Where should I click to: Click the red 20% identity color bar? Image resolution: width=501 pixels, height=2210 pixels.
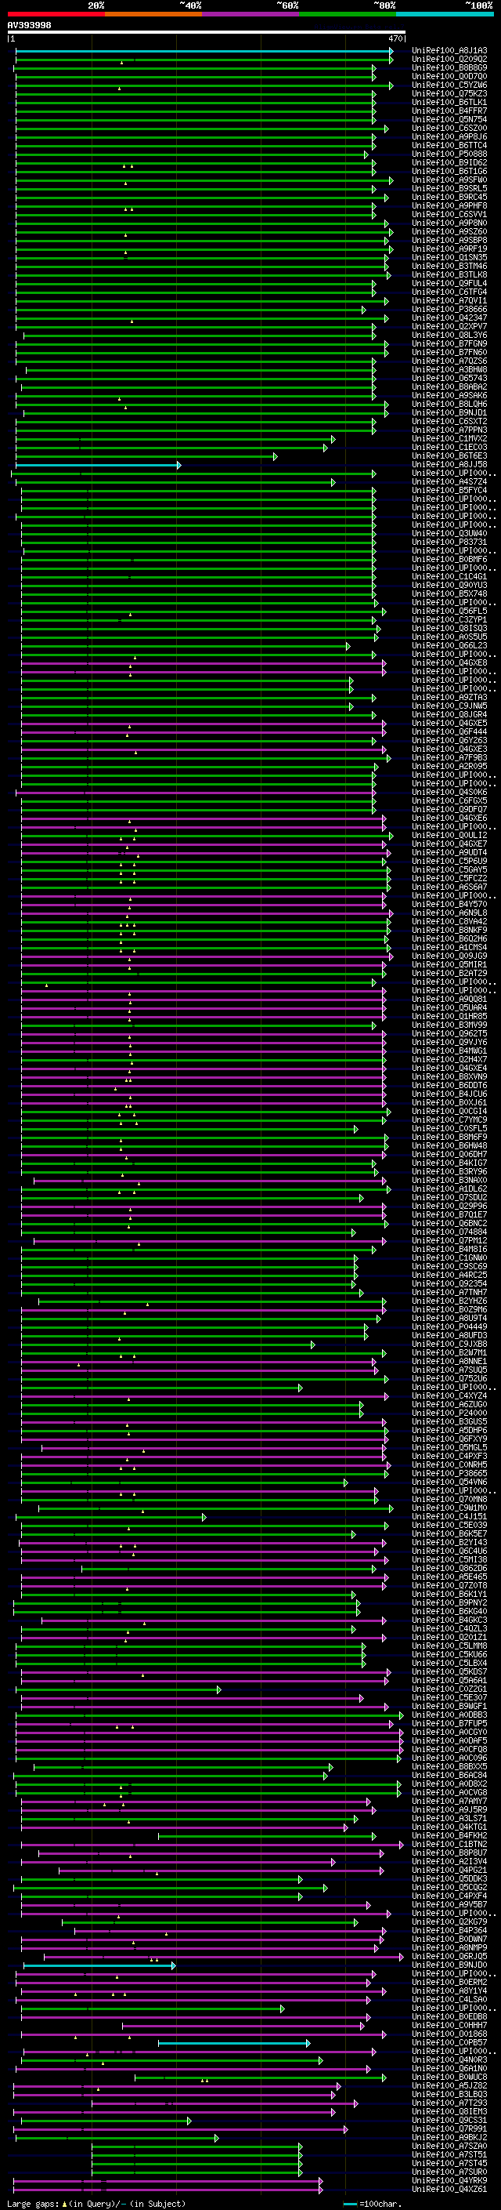coord(56,14)
